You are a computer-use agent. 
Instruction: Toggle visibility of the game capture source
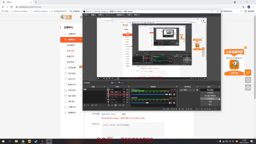point(124,100)
